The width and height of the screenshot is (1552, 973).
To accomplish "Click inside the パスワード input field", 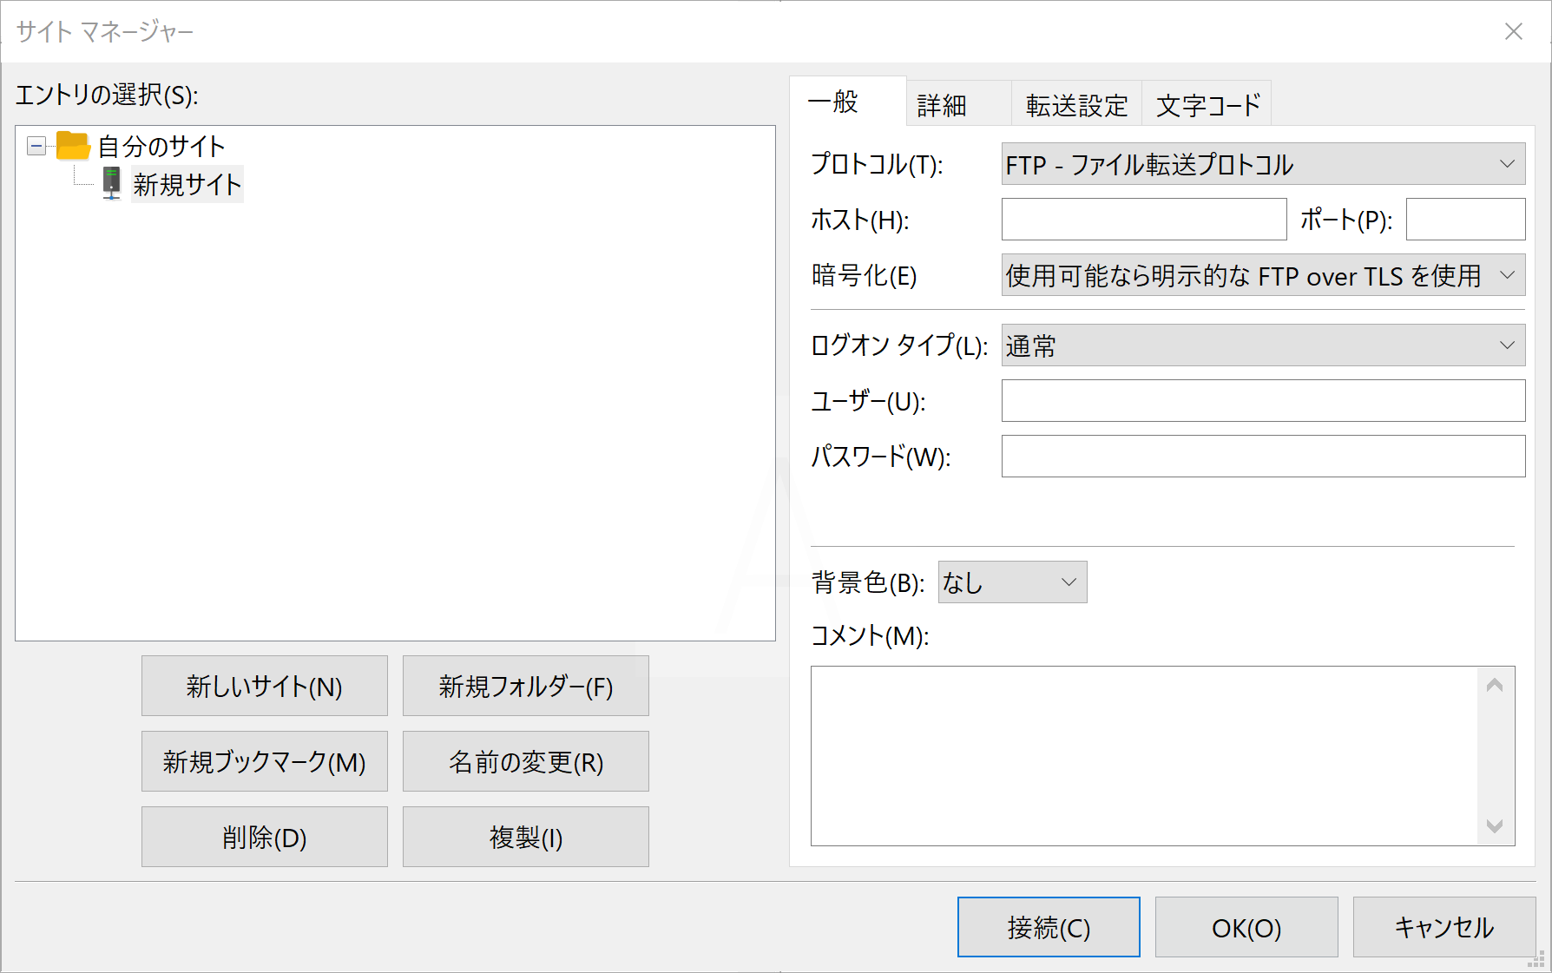I will click(1262, 457).
